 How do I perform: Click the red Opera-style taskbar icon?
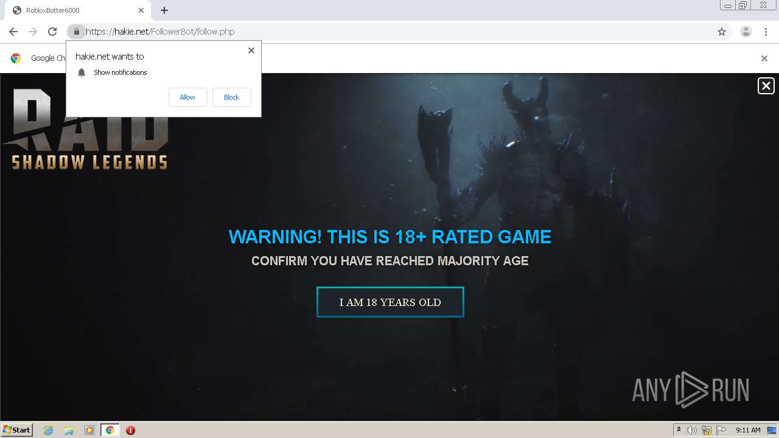[130, 430]
